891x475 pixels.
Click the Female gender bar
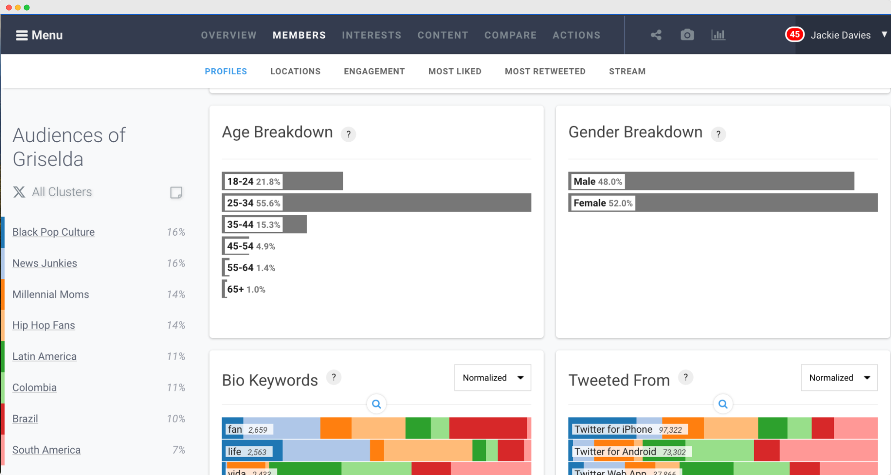(723, 203)
